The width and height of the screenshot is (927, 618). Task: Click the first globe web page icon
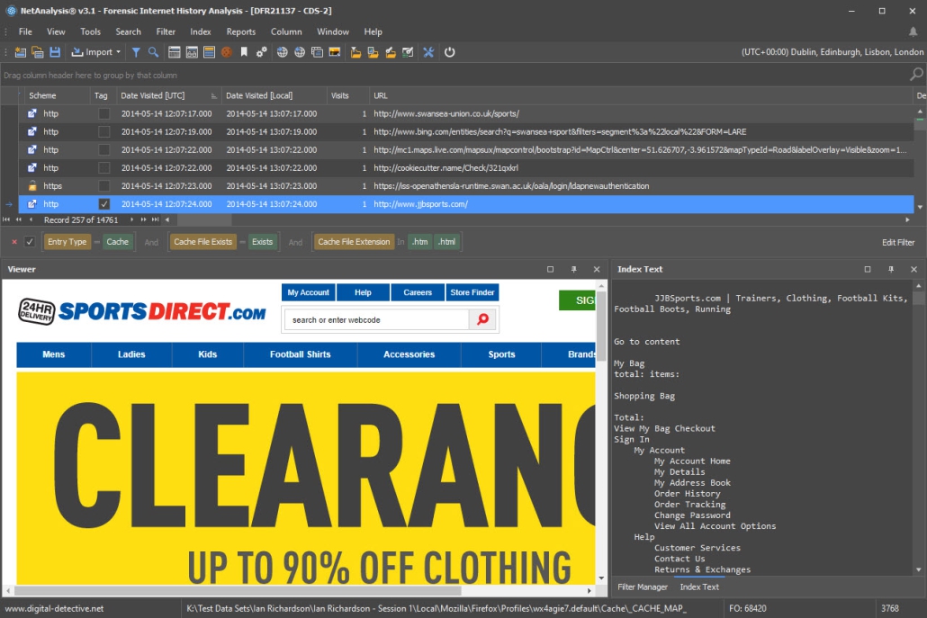click(282, 52)
